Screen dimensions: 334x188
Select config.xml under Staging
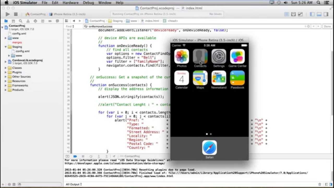(x=22, y=51)
